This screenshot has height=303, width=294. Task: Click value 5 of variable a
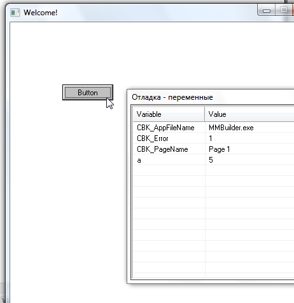point(211,160)
